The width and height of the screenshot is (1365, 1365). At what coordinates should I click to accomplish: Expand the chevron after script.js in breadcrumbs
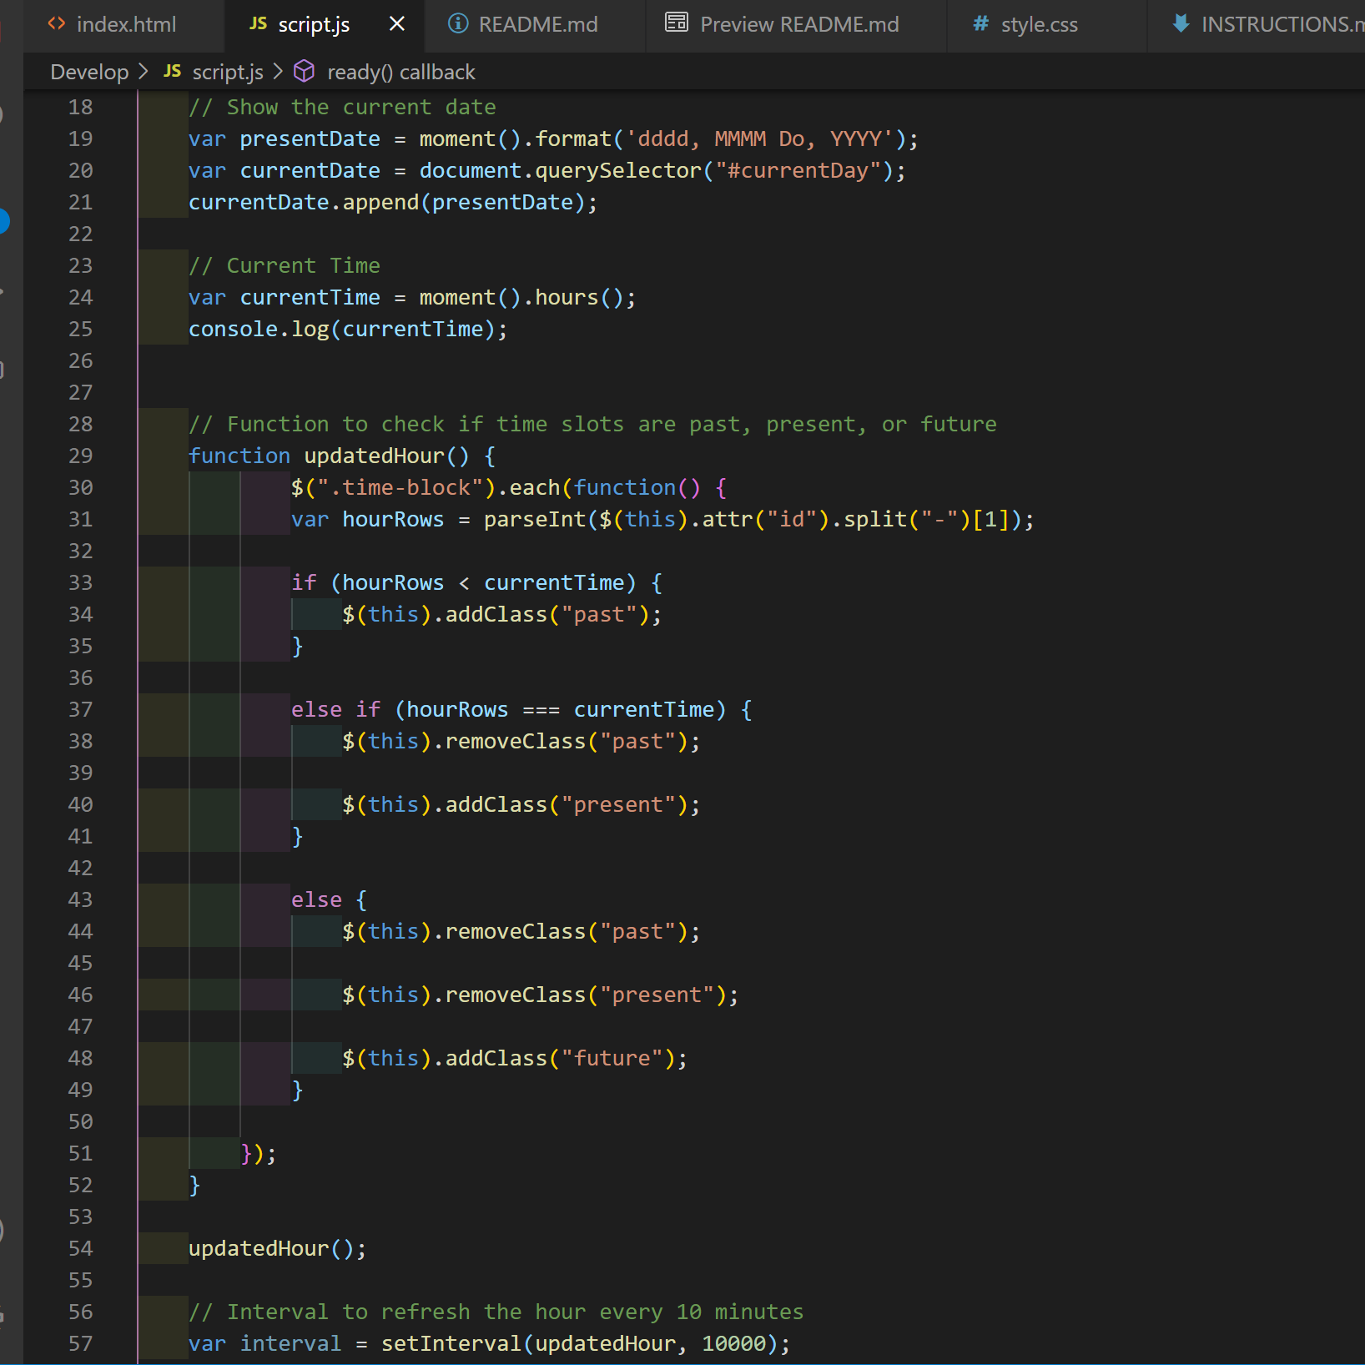click(279, 72)
